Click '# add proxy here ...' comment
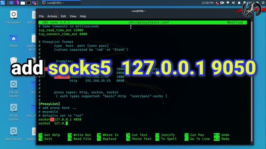 point(57,108)
